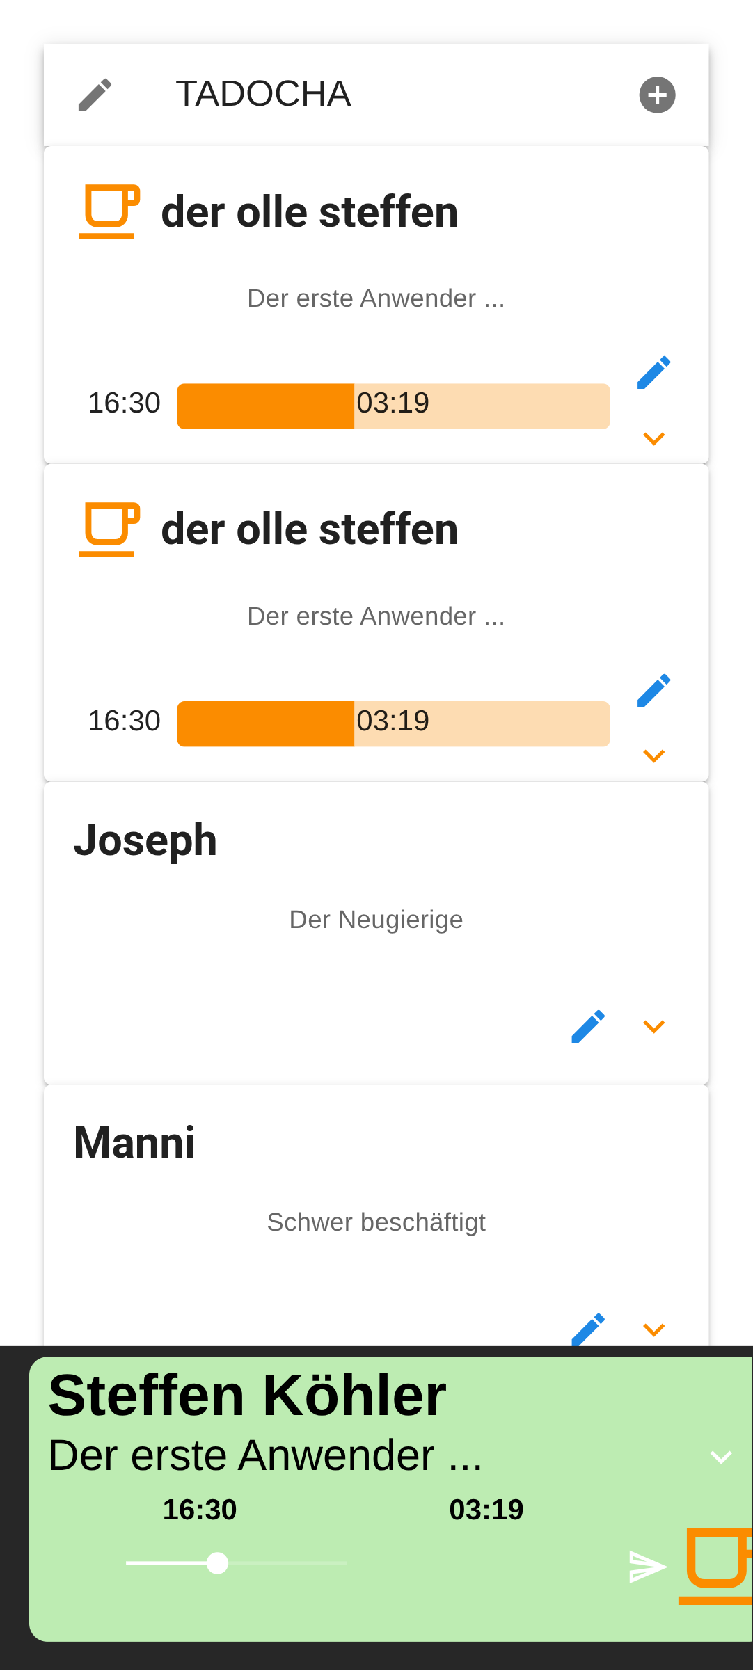Edit the first 'der olle steffen' card
The width and height of the screenshot is (753, 1671).
click(653, 373)
